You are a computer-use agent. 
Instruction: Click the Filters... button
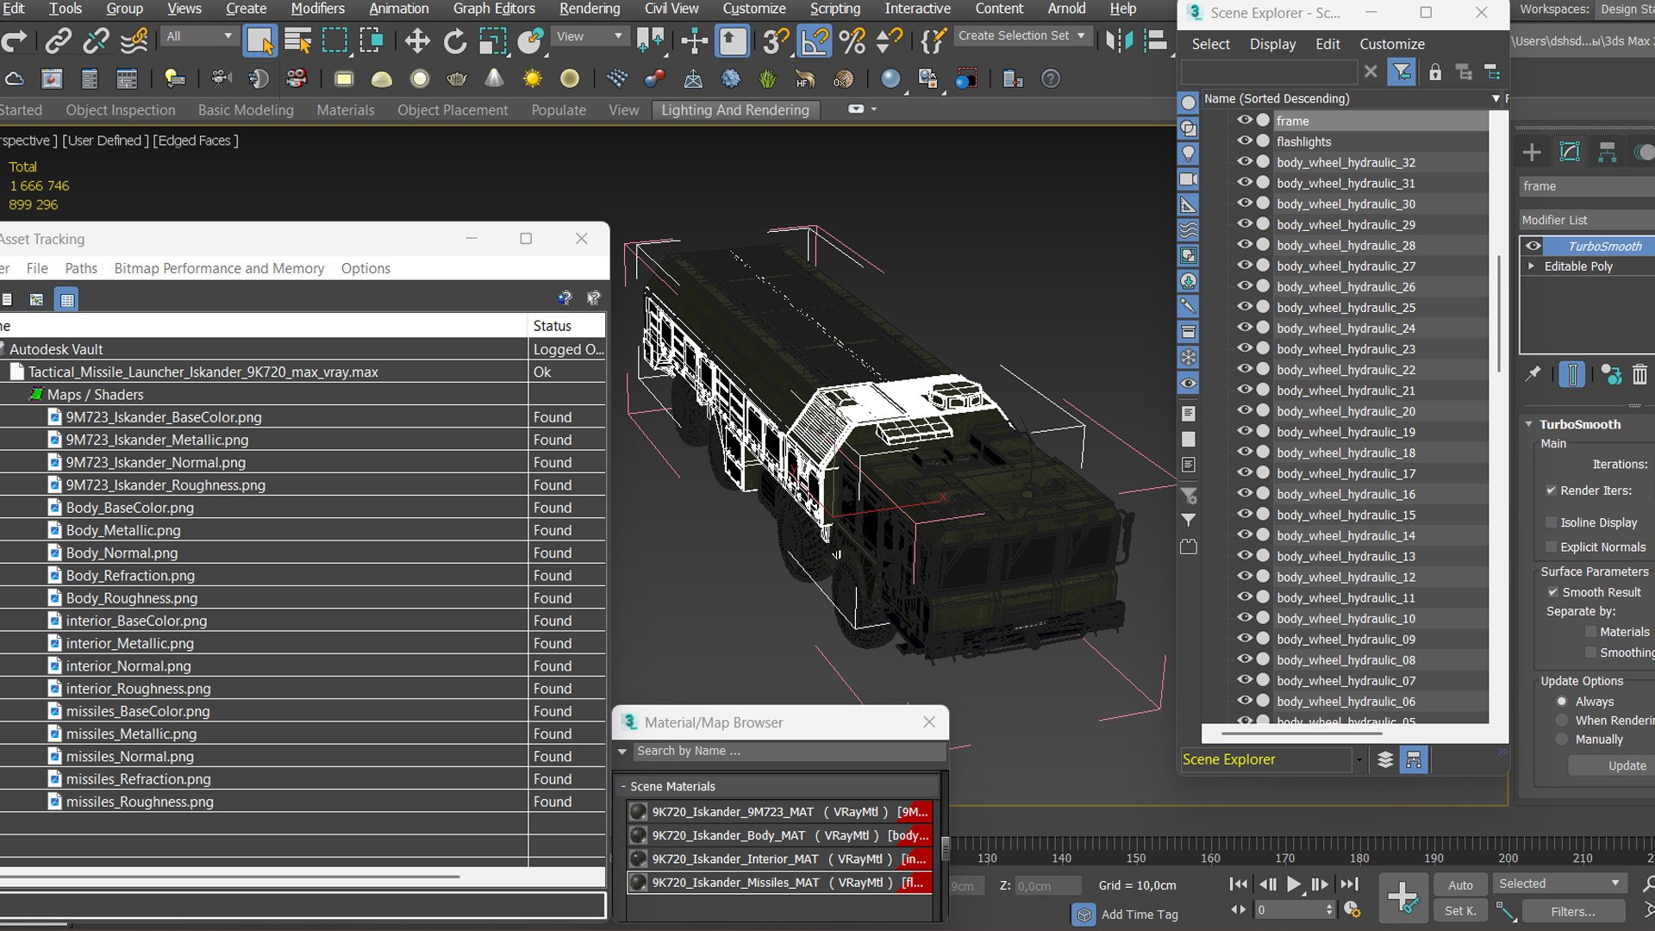click(x=1573, y=911)
